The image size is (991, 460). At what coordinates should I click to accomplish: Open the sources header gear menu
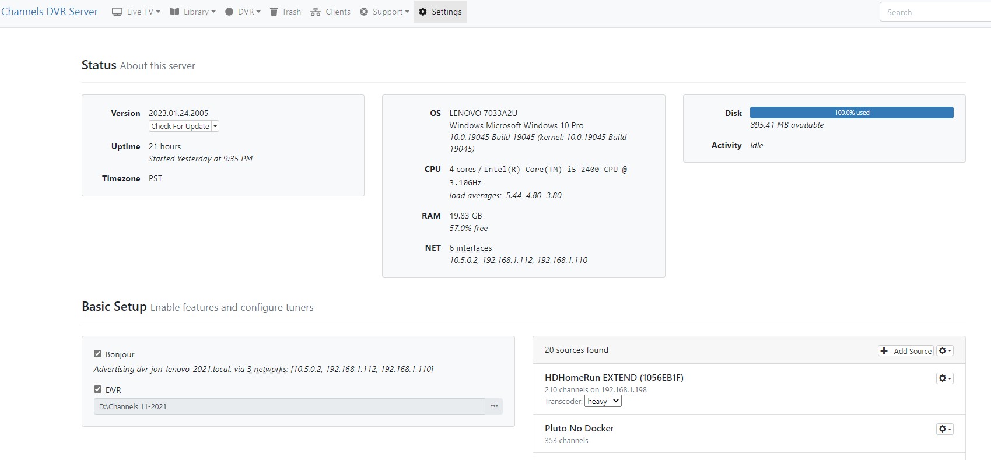pyautogui.click(x=944, y=351)
